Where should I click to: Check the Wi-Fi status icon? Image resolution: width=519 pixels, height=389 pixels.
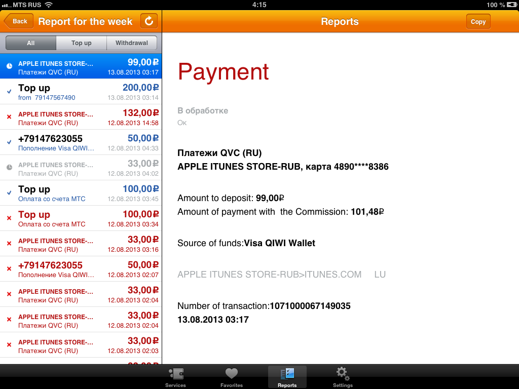[49, 5]
